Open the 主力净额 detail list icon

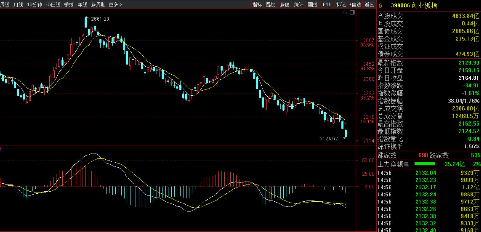pyautogui.click(x=407, y=164)
